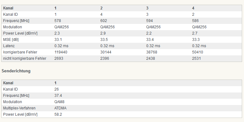Click the nicht korrigierbare Fehler row label
Screen dimensions: 244x122
[25, 58]
